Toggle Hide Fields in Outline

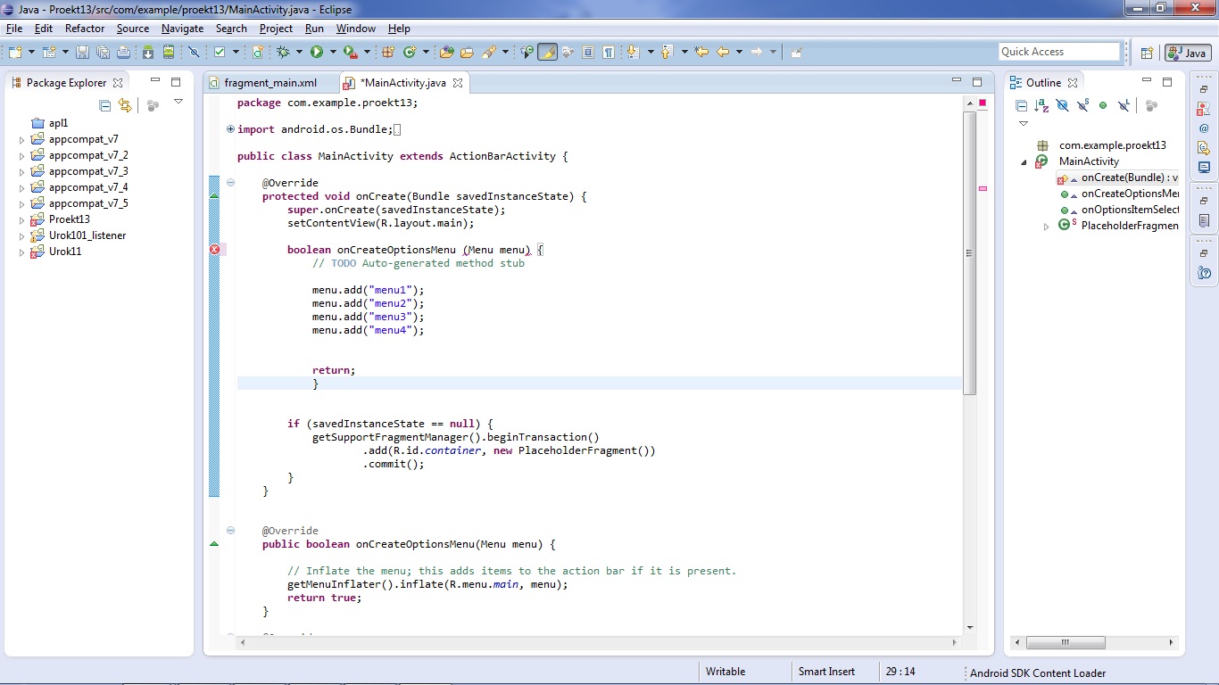tap(1062, 106)
